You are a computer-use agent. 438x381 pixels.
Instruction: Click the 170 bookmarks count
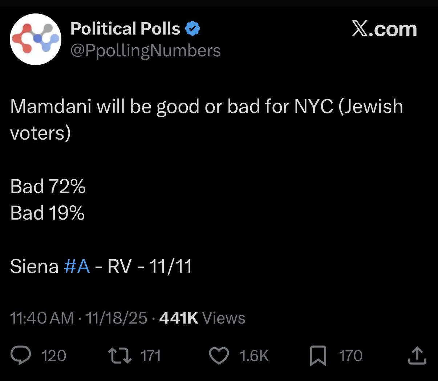pyautogui.click(x=350, y=356)
